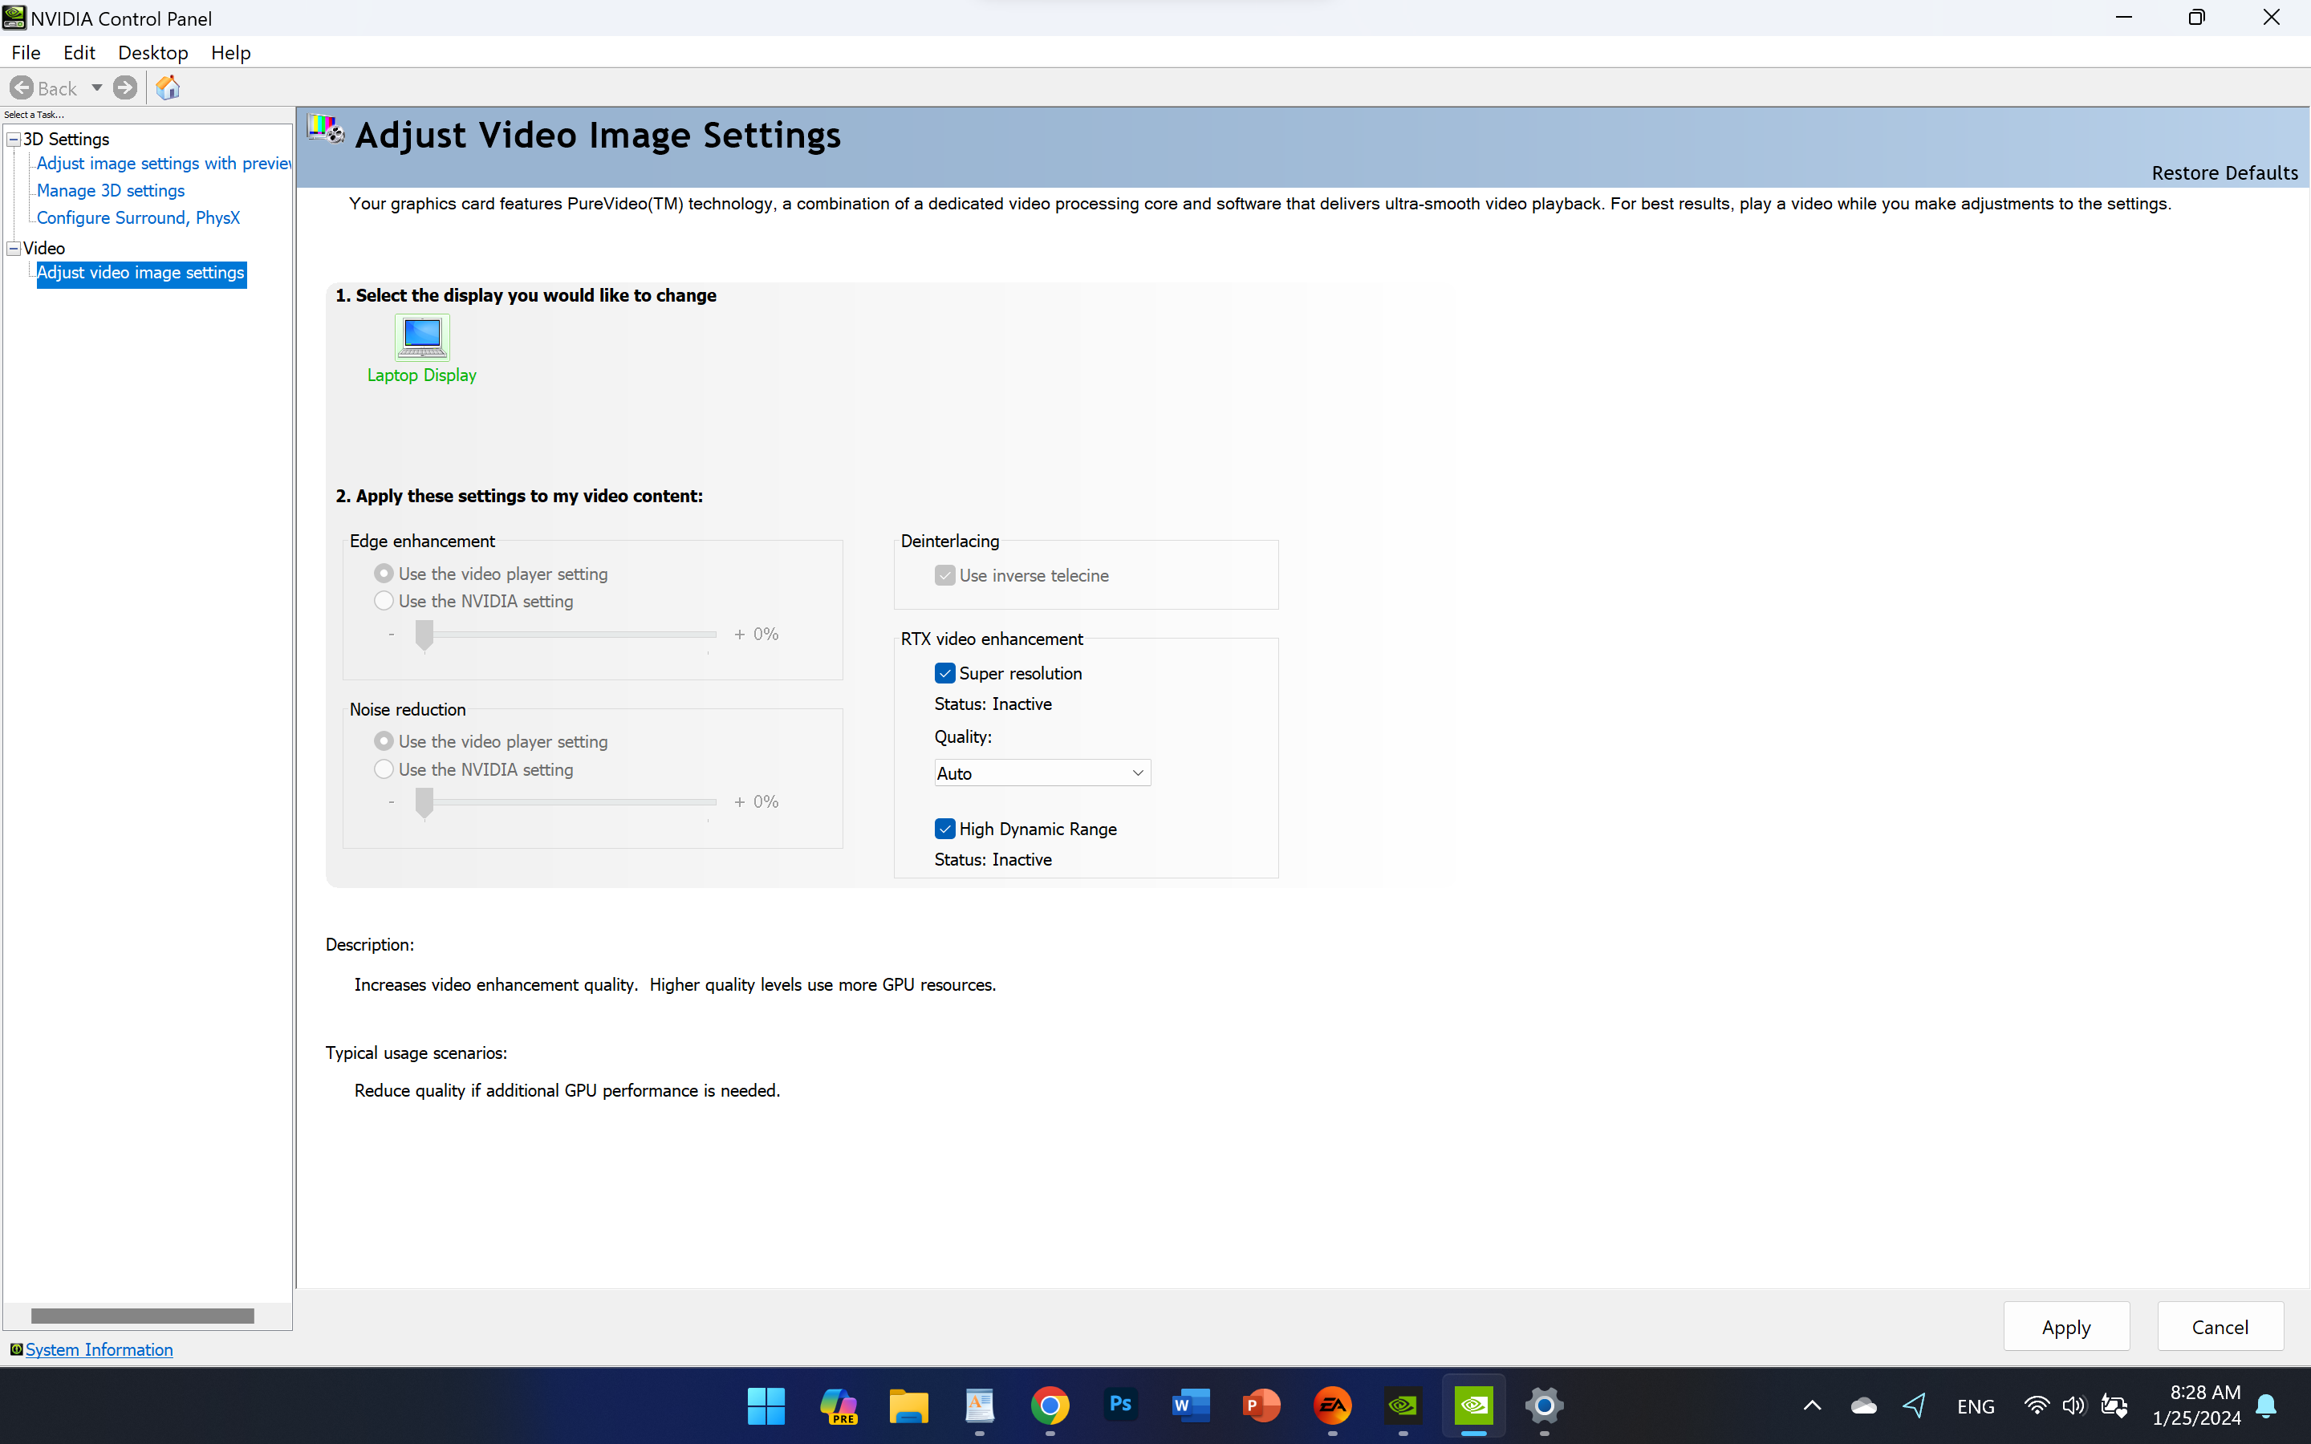Toggle Use inverse telecine checkbox

click(x=944, y=575)
